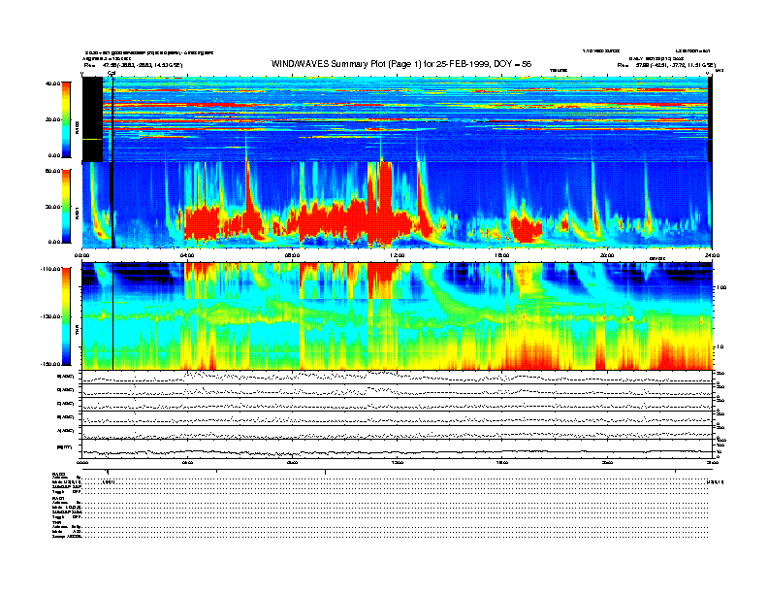Click the 30.00 tick on RAD1 color scale

pos(52,207)
